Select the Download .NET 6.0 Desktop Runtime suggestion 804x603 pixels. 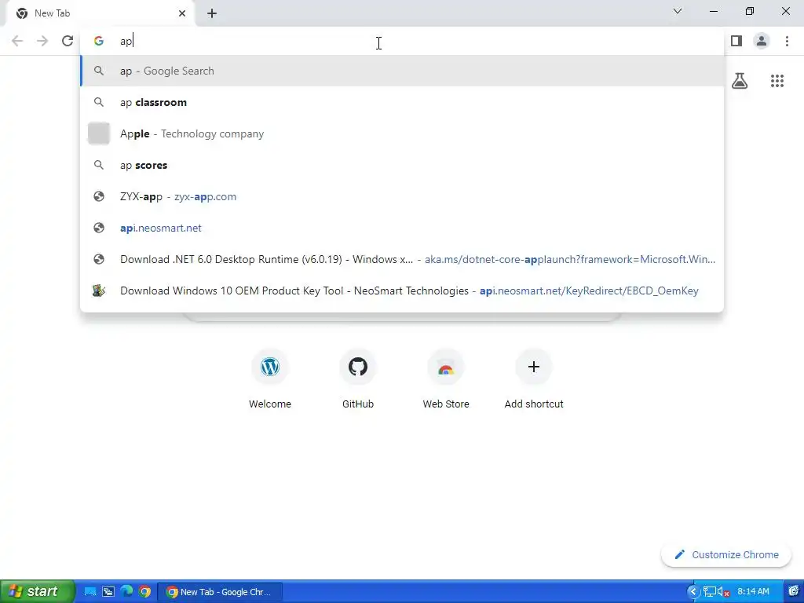click(402, 259)
